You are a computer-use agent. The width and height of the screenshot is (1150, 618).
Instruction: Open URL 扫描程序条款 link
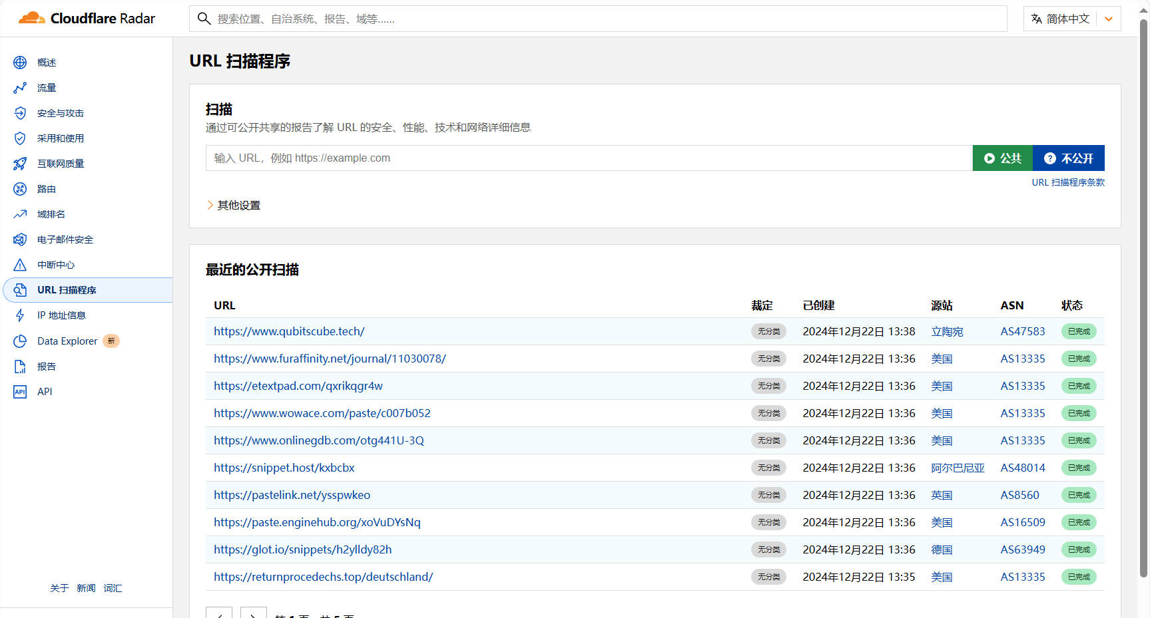point(1068,182)
